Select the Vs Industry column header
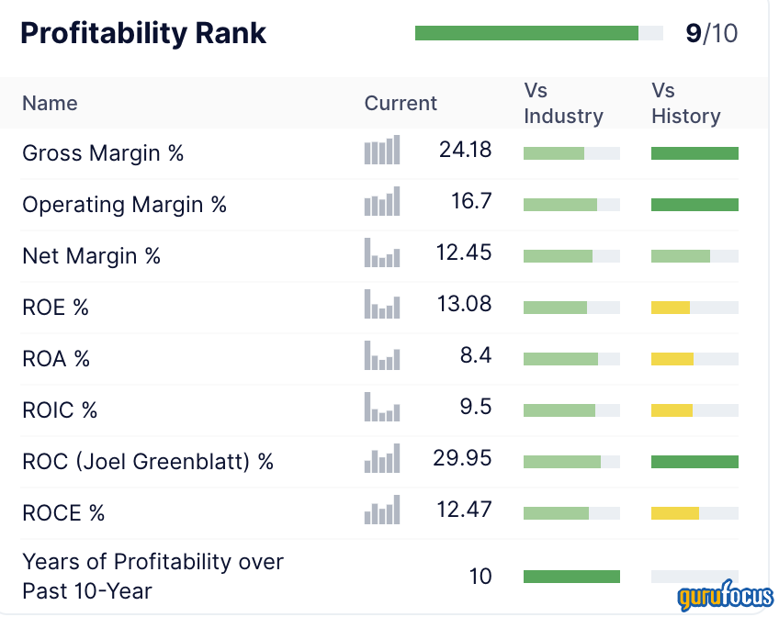779x617 pixels. 563,103
